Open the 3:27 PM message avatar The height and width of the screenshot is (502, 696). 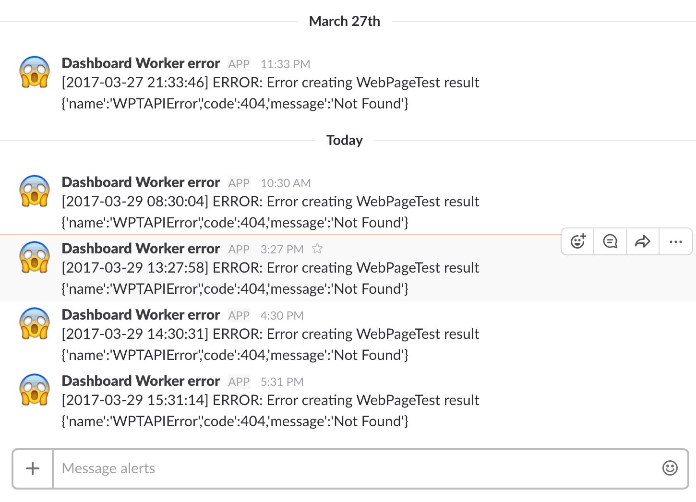point(35,257)
